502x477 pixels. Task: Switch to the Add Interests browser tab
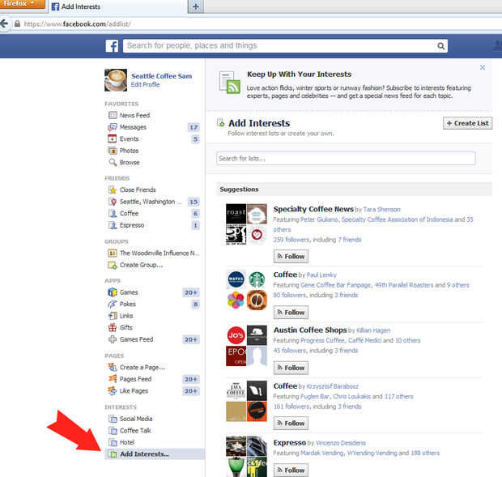118,6
